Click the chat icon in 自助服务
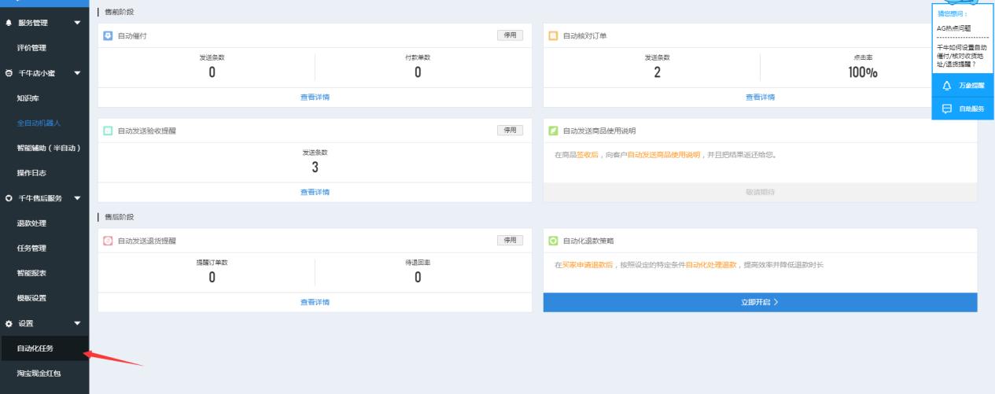Image resolution: width=995 pixels, height=394 pixels. pyautogui.click(x=946, y=109)
